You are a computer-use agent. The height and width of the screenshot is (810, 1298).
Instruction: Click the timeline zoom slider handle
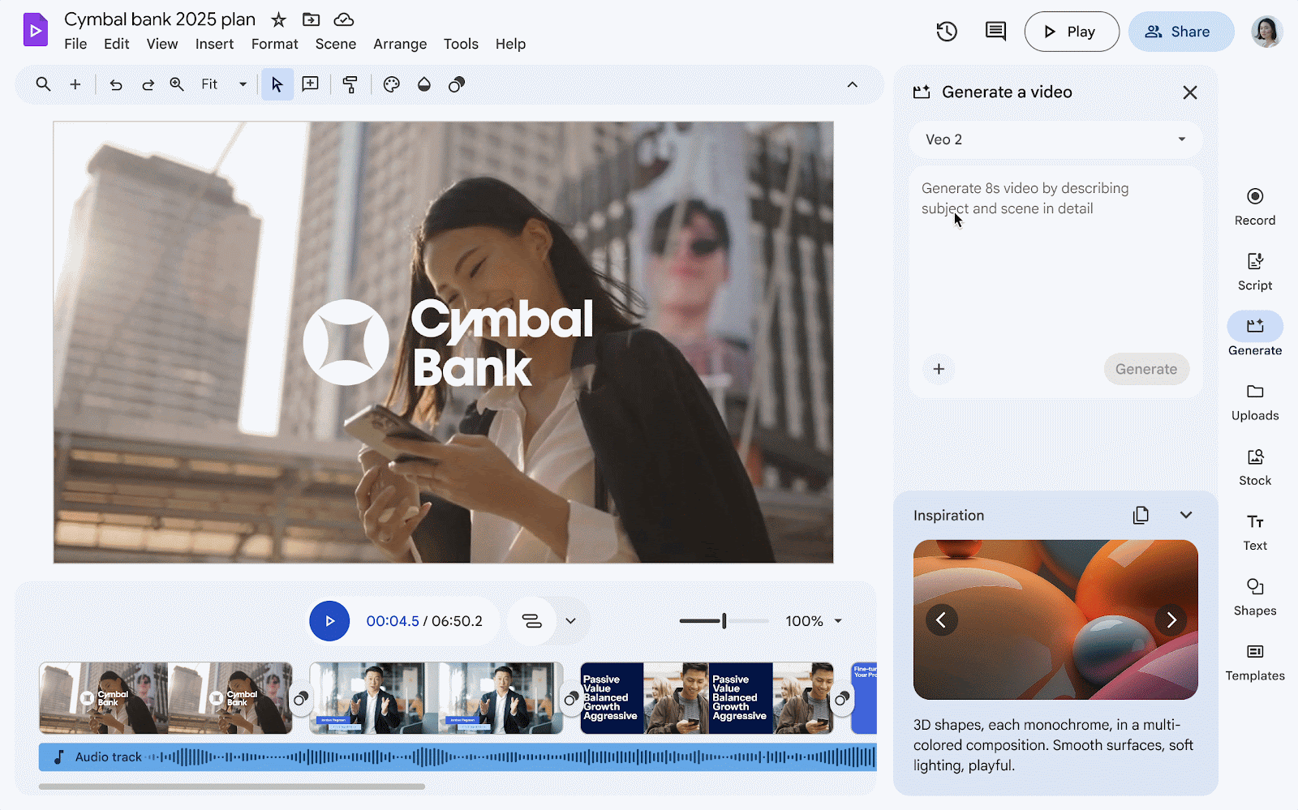[x=724, y=621]
